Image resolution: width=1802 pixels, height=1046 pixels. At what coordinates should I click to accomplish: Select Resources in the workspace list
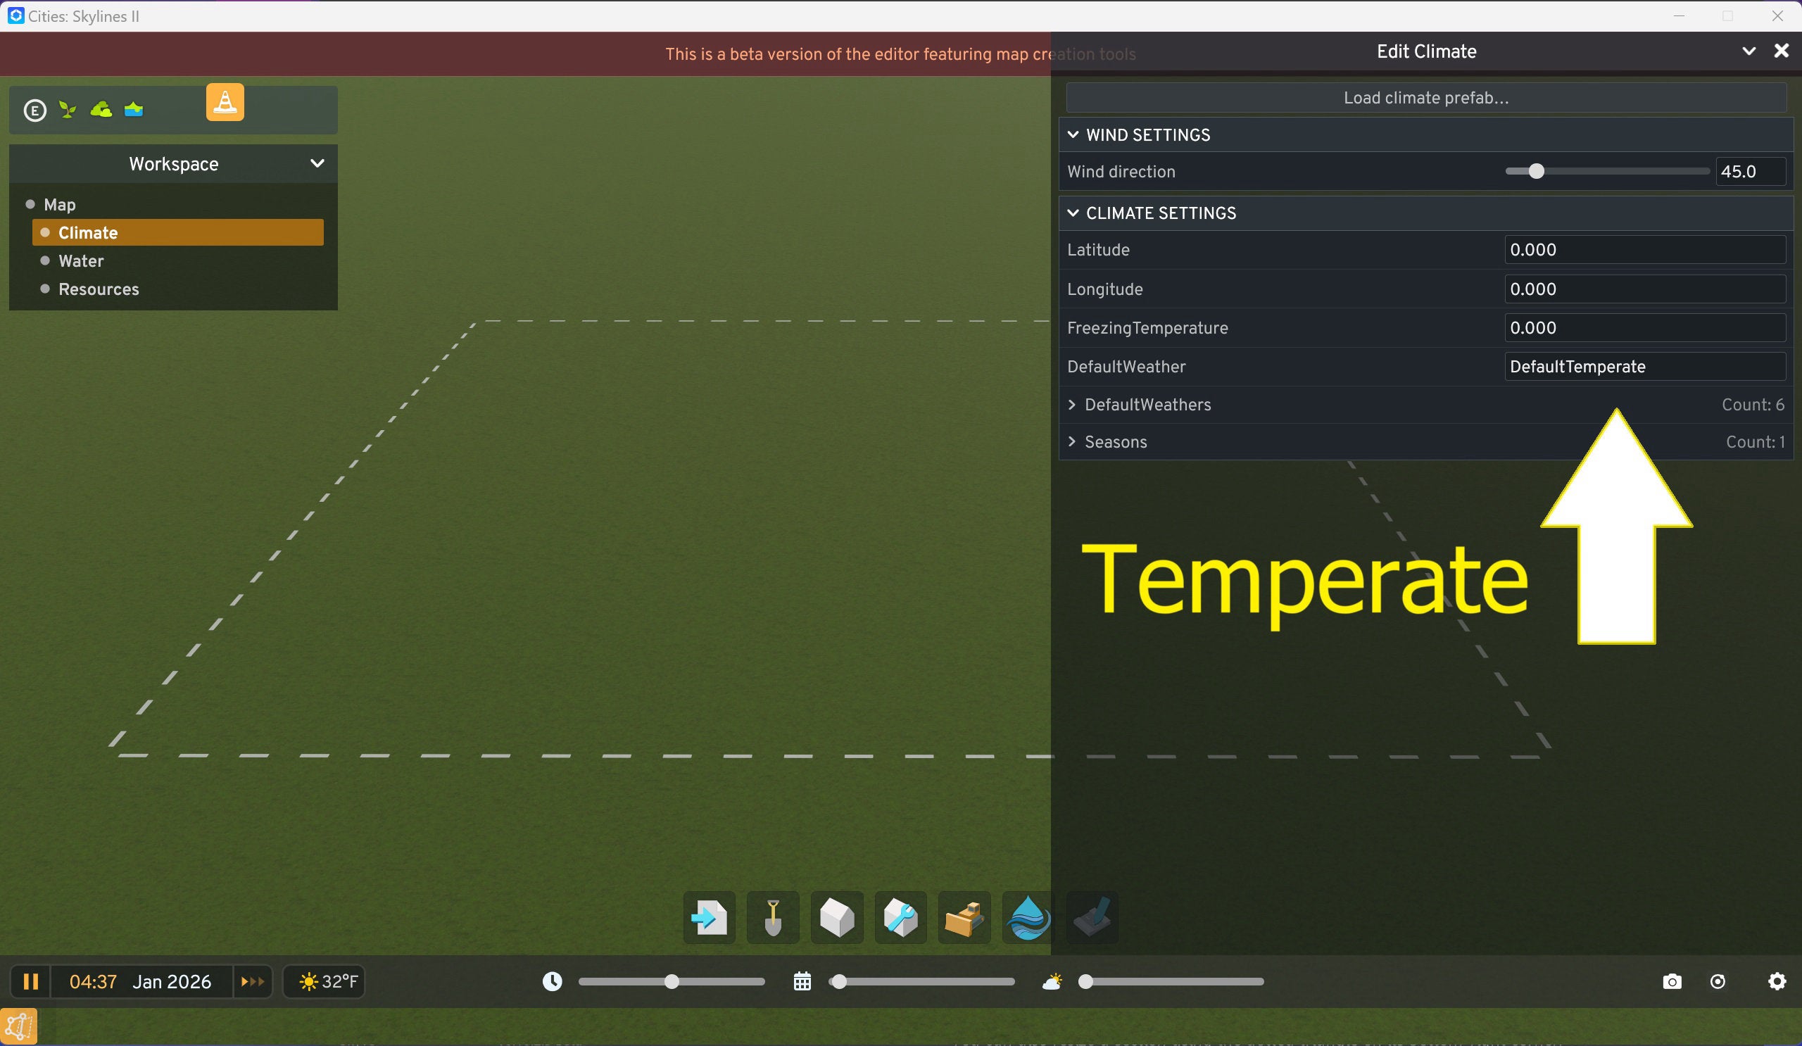click(x=99, y=289)
